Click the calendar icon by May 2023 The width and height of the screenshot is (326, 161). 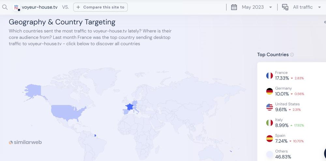234,7
